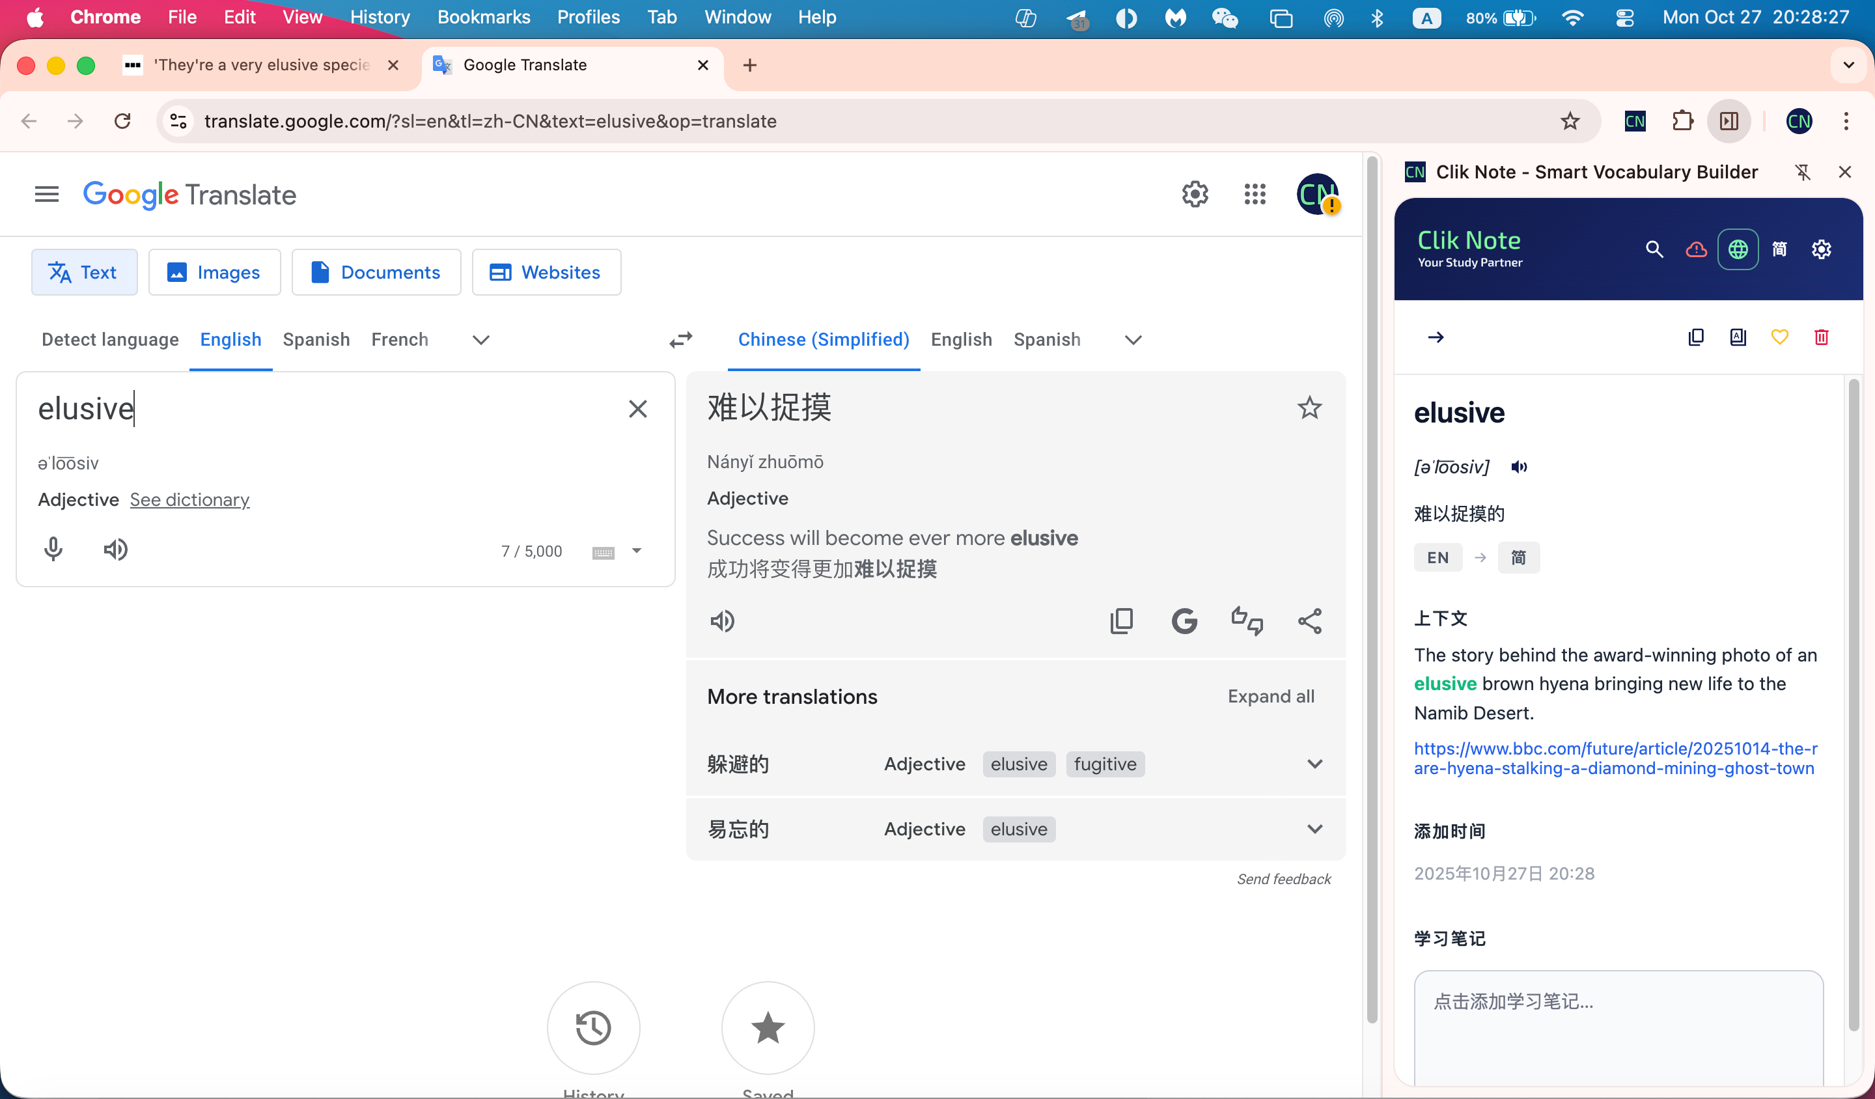Viewport: 1875px width, 1099px height.
Task: Click the Clik Note cloud sync icon
Action: (1696, 249)
